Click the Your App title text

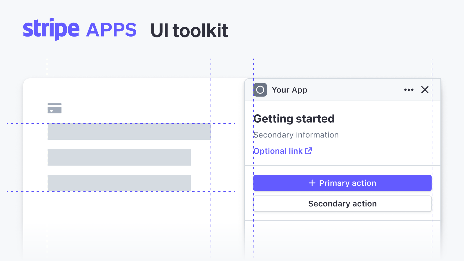pos(289,90)
